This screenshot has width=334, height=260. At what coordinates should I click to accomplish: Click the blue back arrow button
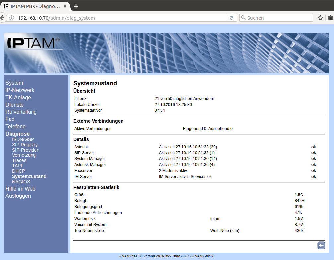click(321, 245)
